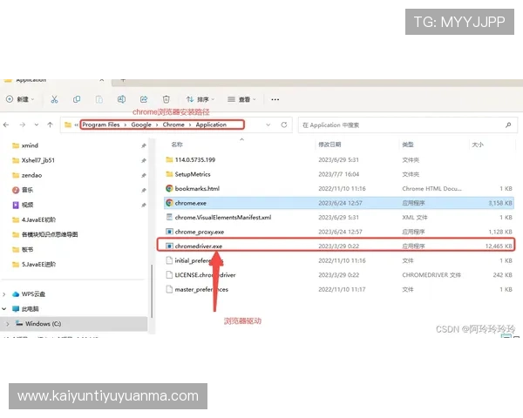Select Program Files in address path
The width and height of the screenshot is (523, 418).
tap(101, 125)
